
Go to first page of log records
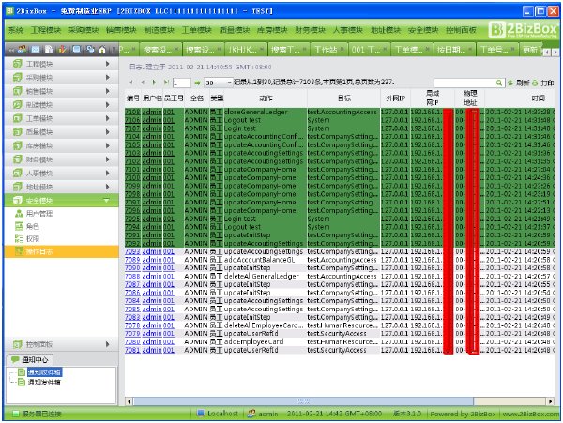click(130, 83)
